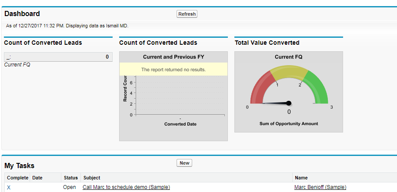
Task: Click the Refresh button on the Dashboard
Action: [x=187, y=14]
